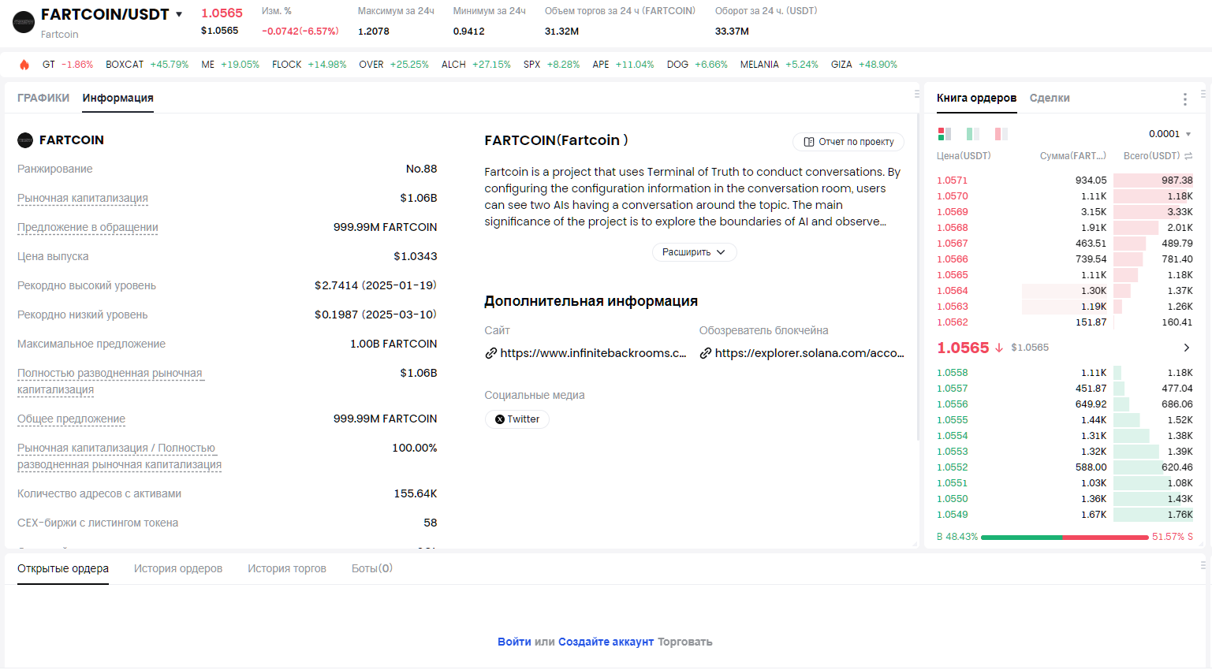Select ask price 1.0562 in order book

click(952, 322)
